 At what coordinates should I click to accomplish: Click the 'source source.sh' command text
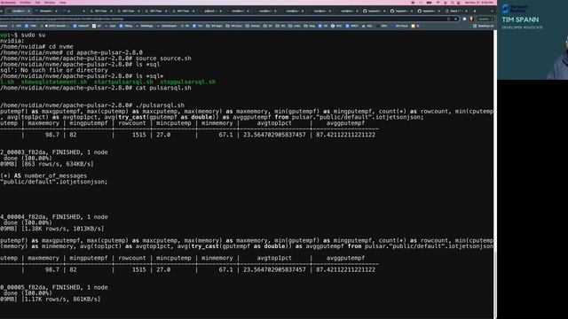pyautogui.click(x=163, y=58)
